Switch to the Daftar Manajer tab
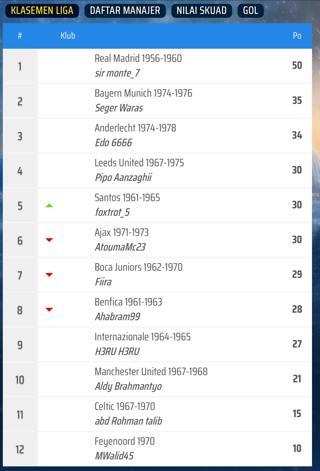The width and height of the screenshot is (320, 471). pyautogui.click(x=125, y=11)
